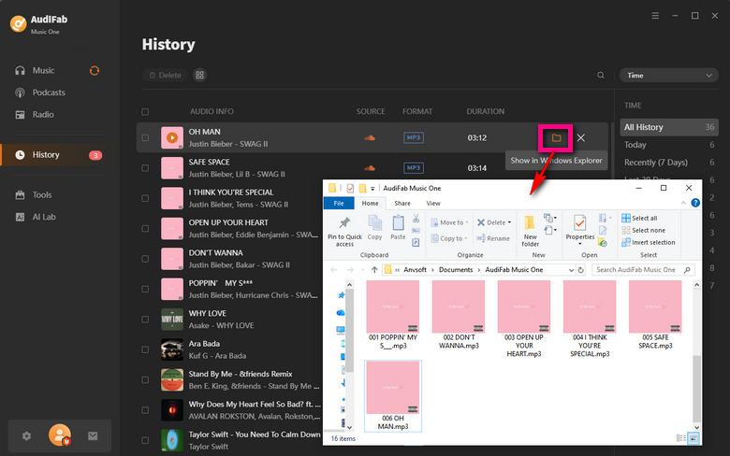This screenshot has width=730, height=456.
Task: Create a New folder from ribbon
Action: [x=530, y=231]
